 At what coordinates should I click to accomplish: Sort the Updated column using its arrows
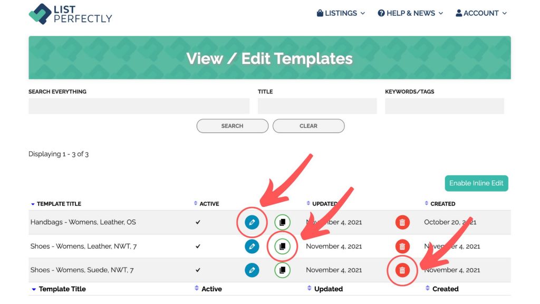[x=308, y=203]
